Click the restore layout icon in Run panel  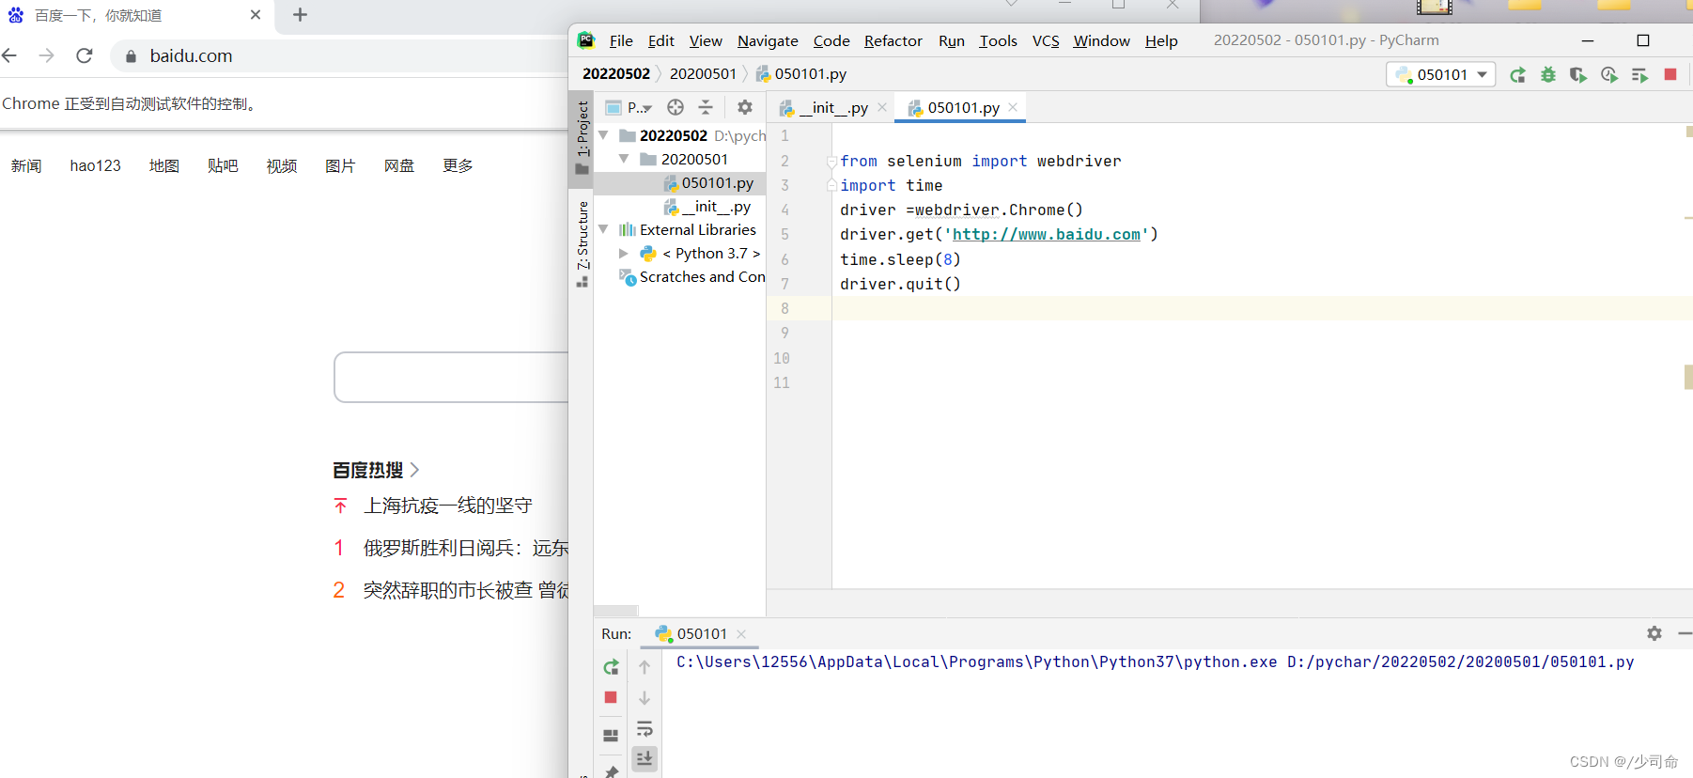(611, 735)
